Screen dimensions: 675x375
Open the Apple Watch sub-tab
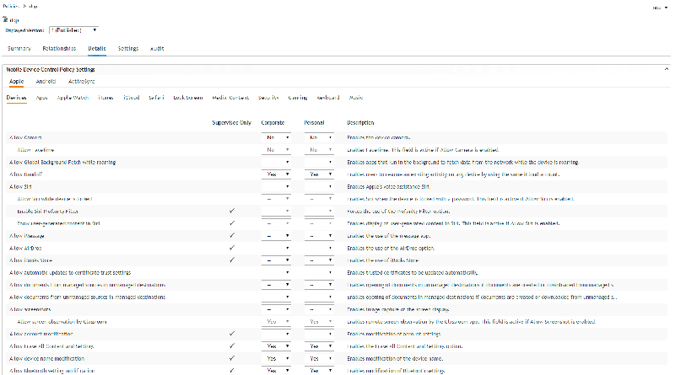73,98
